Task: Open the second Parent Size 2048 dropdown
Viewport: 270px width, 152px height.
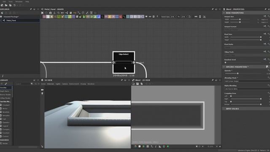Action: pos(184,17)
